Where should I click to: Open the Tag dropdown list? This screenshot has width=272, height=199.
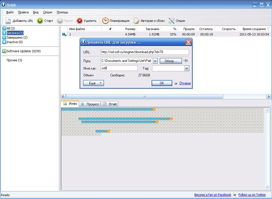click(187, 68)
